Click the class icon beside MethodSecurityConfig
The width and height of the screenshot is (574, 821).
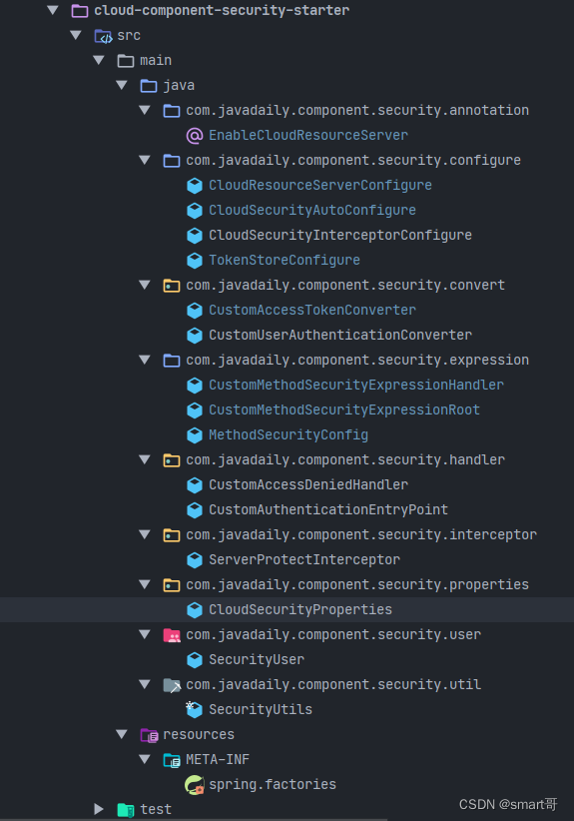click(195, 435)
